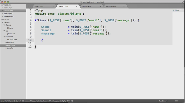Close the security.php tab
This screenshot has width=185, height=103.
[124, 6]
